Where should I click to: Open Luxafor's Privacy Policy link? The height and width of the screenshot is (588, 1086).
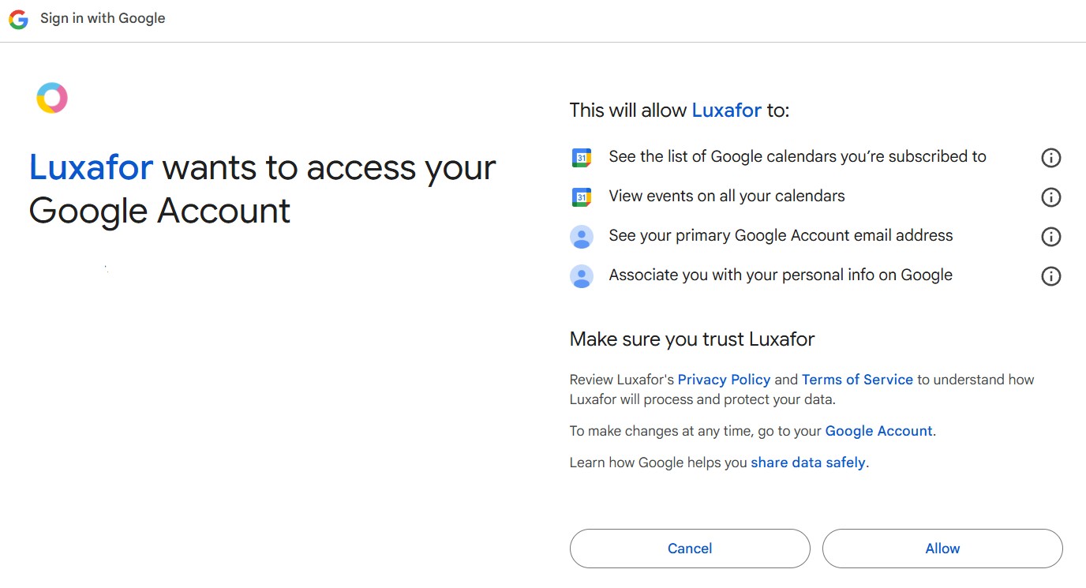point(724,380)
